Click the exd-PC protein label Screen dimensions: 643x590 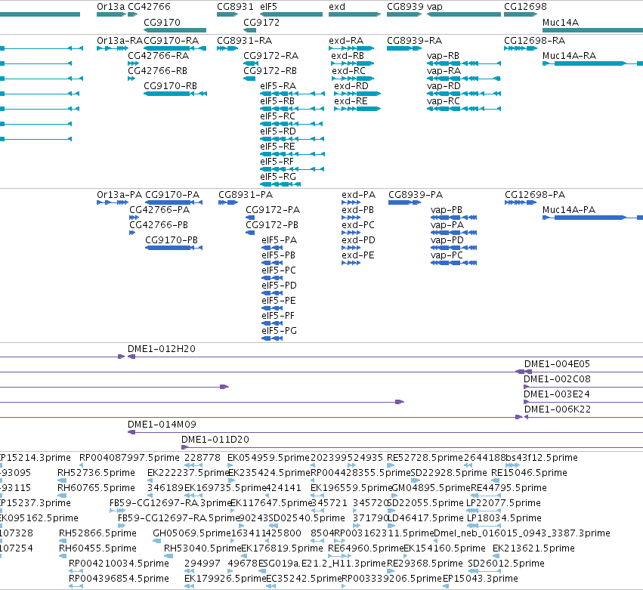pos(358,224)
